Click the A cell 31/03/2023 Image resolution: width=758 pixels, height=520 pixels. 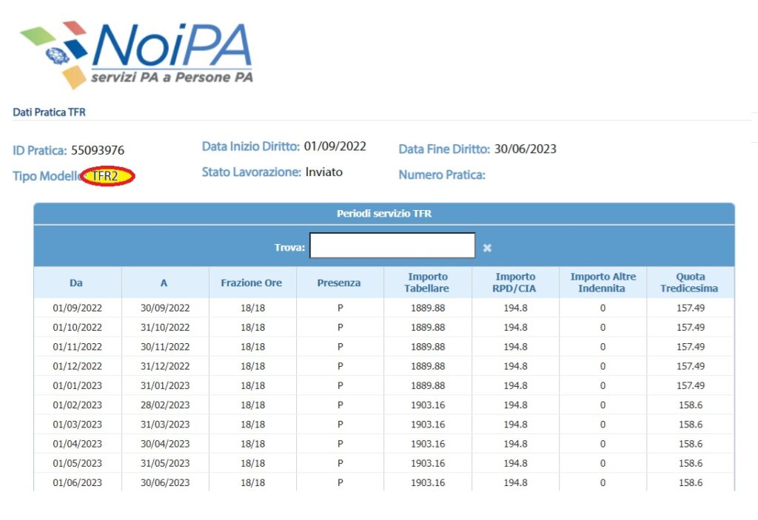165,425
